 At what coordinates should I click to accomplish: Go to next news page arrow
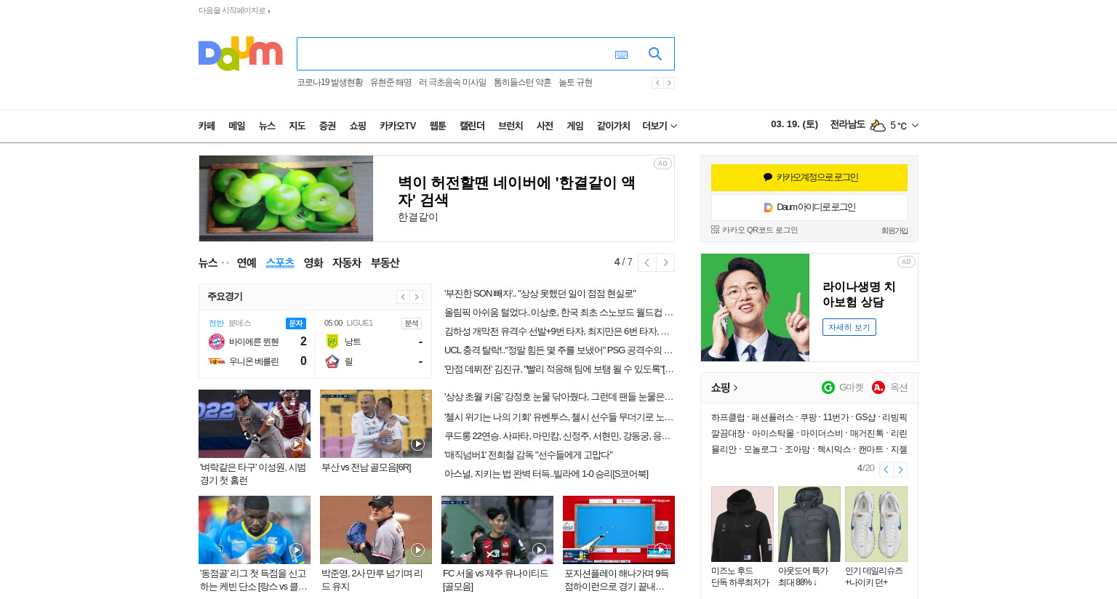click(x=665, y=262)
